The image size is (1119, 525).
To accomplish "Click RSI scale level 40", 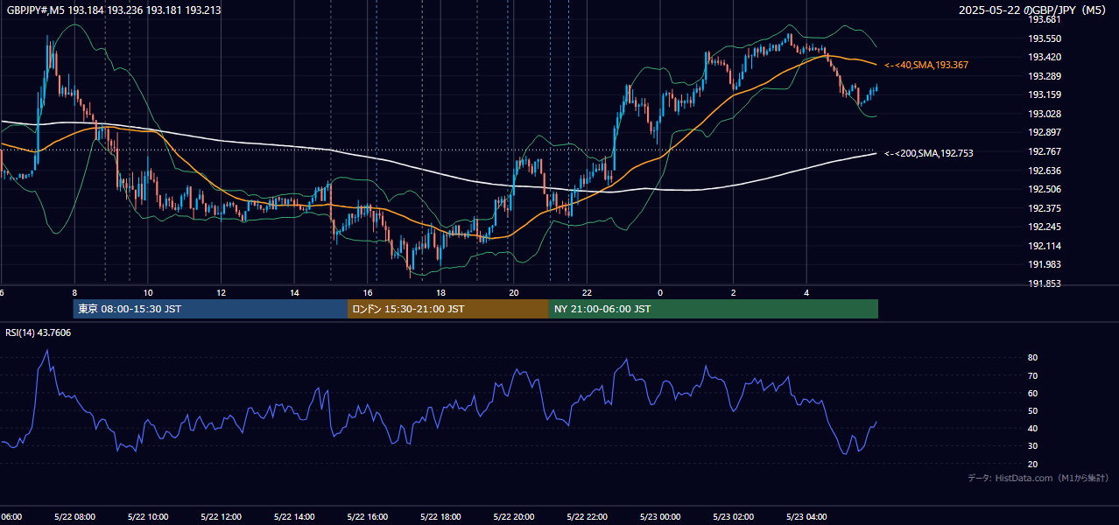I will pos(1032,428).
